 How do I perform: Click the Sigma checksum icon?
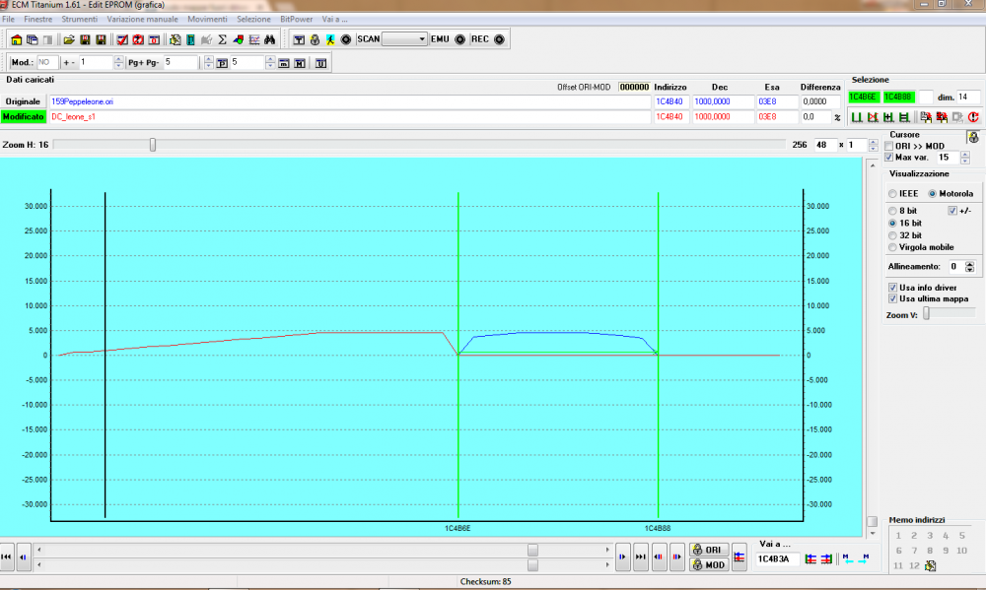coord(223,39)
